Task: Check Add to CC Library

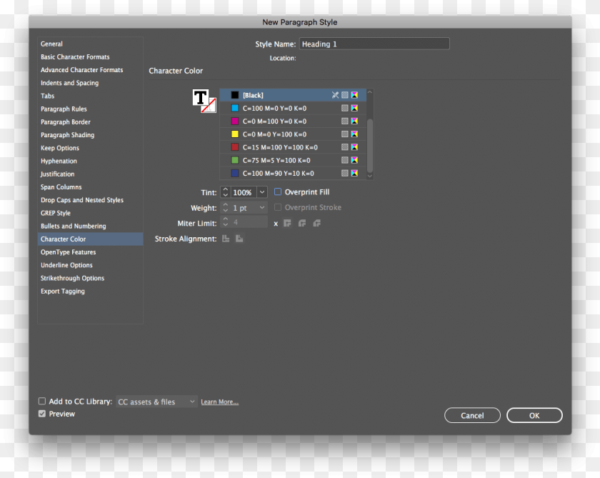Action: [x=42, y=401]
